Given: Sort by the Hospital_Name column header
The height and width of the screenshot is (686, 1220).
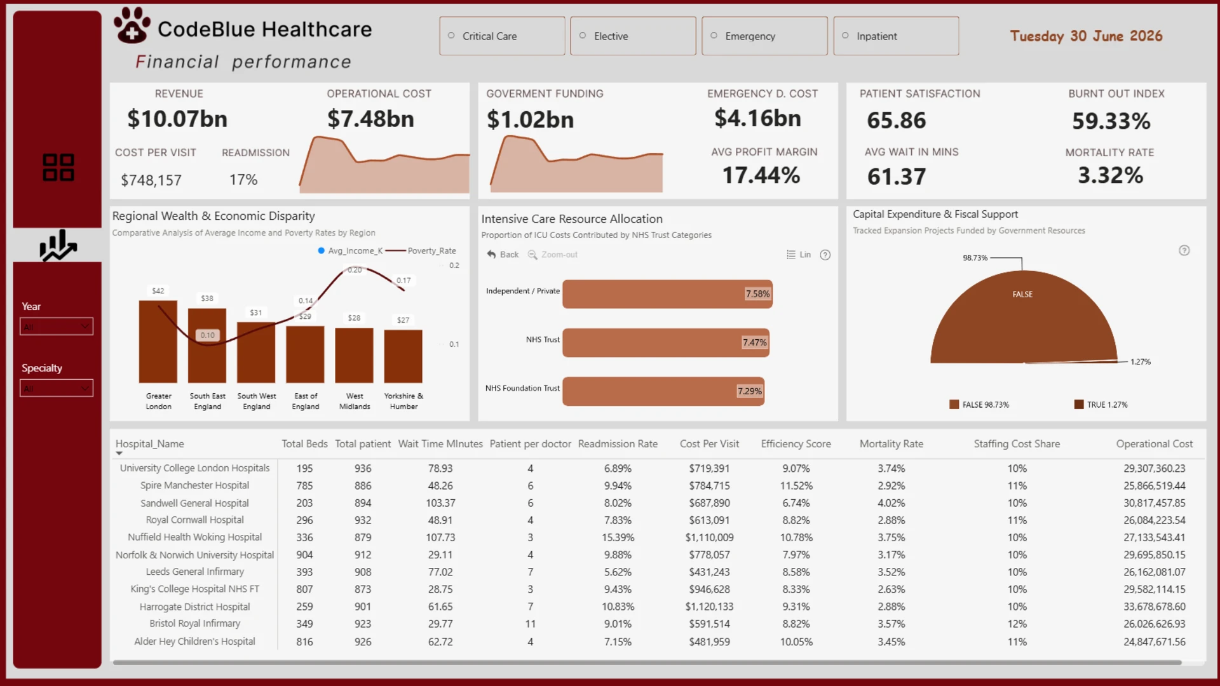Looking at the screenshot, I should click(x=149, y=444).
